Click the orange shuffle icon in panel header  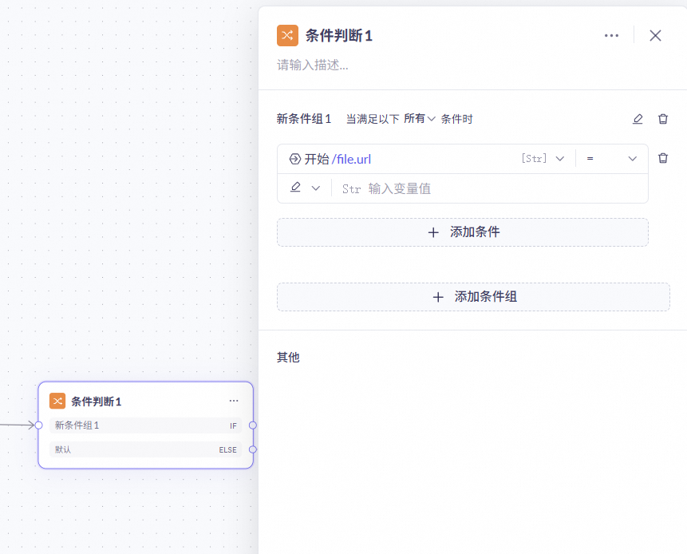pos(287,35)
